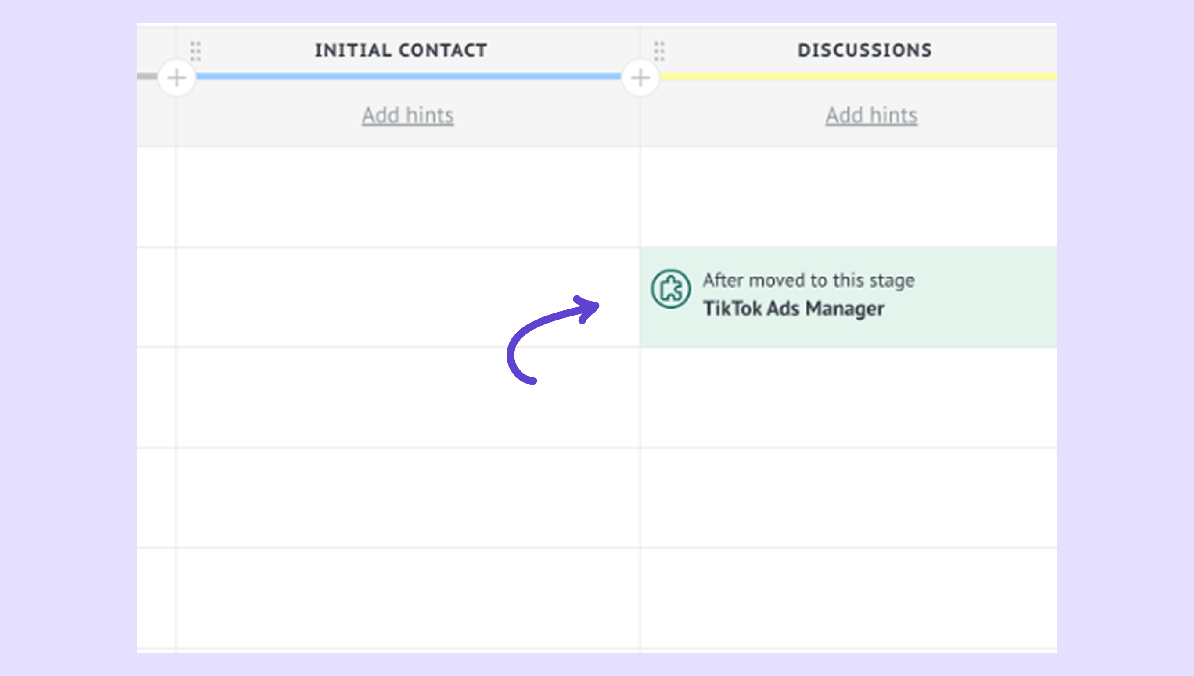Grab the Discussions column drag handle

tap(659, 50)
